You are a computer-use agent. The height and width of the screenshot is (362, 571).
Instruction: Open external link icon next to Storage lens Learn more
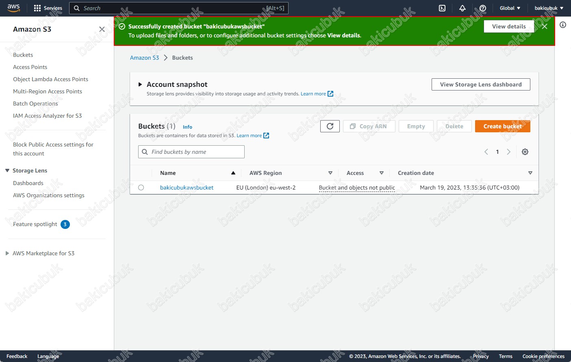[x=330, y=94]
